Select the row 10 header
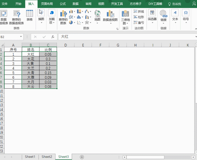 coord(2,91)
